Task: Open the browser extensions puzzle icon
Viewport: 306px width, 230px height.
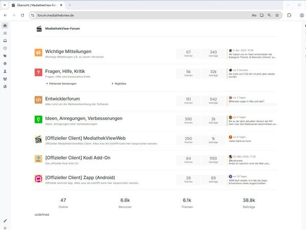Action: [289, 15]
